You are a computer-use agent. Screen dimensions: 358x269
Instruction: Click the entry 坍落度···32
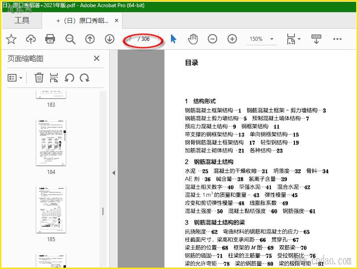tap(287, 171)
